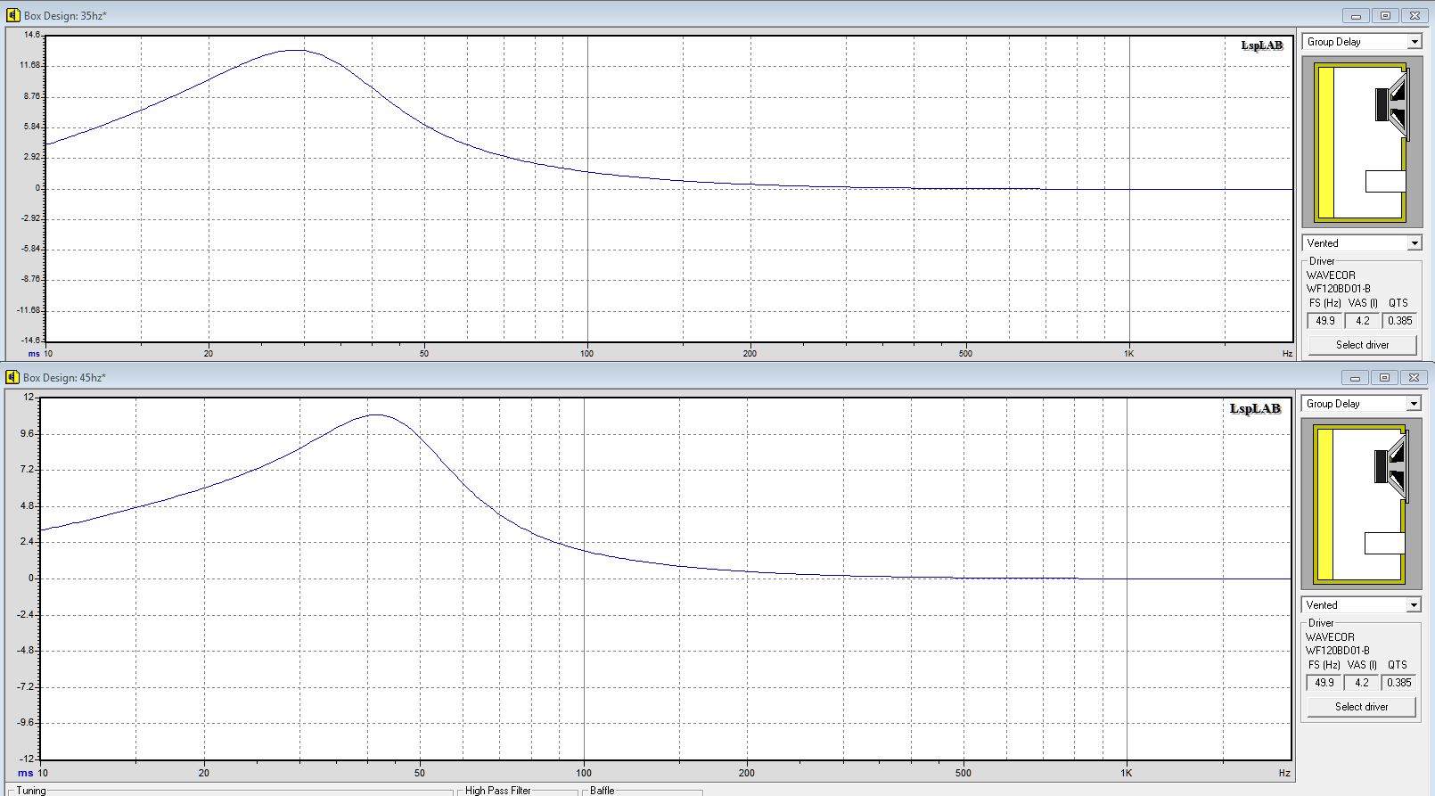Image resolution: width=1435 pixels, height=796 pixels.
Task: Click Select driver button in 35hz window
Action: pos(1362,345)
